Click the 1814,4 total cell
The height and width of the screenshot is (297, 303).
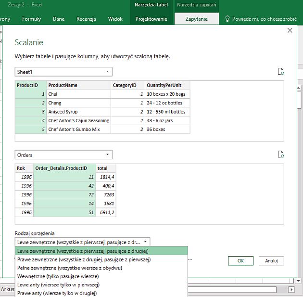pyautogui.click(x=106, y=177)
